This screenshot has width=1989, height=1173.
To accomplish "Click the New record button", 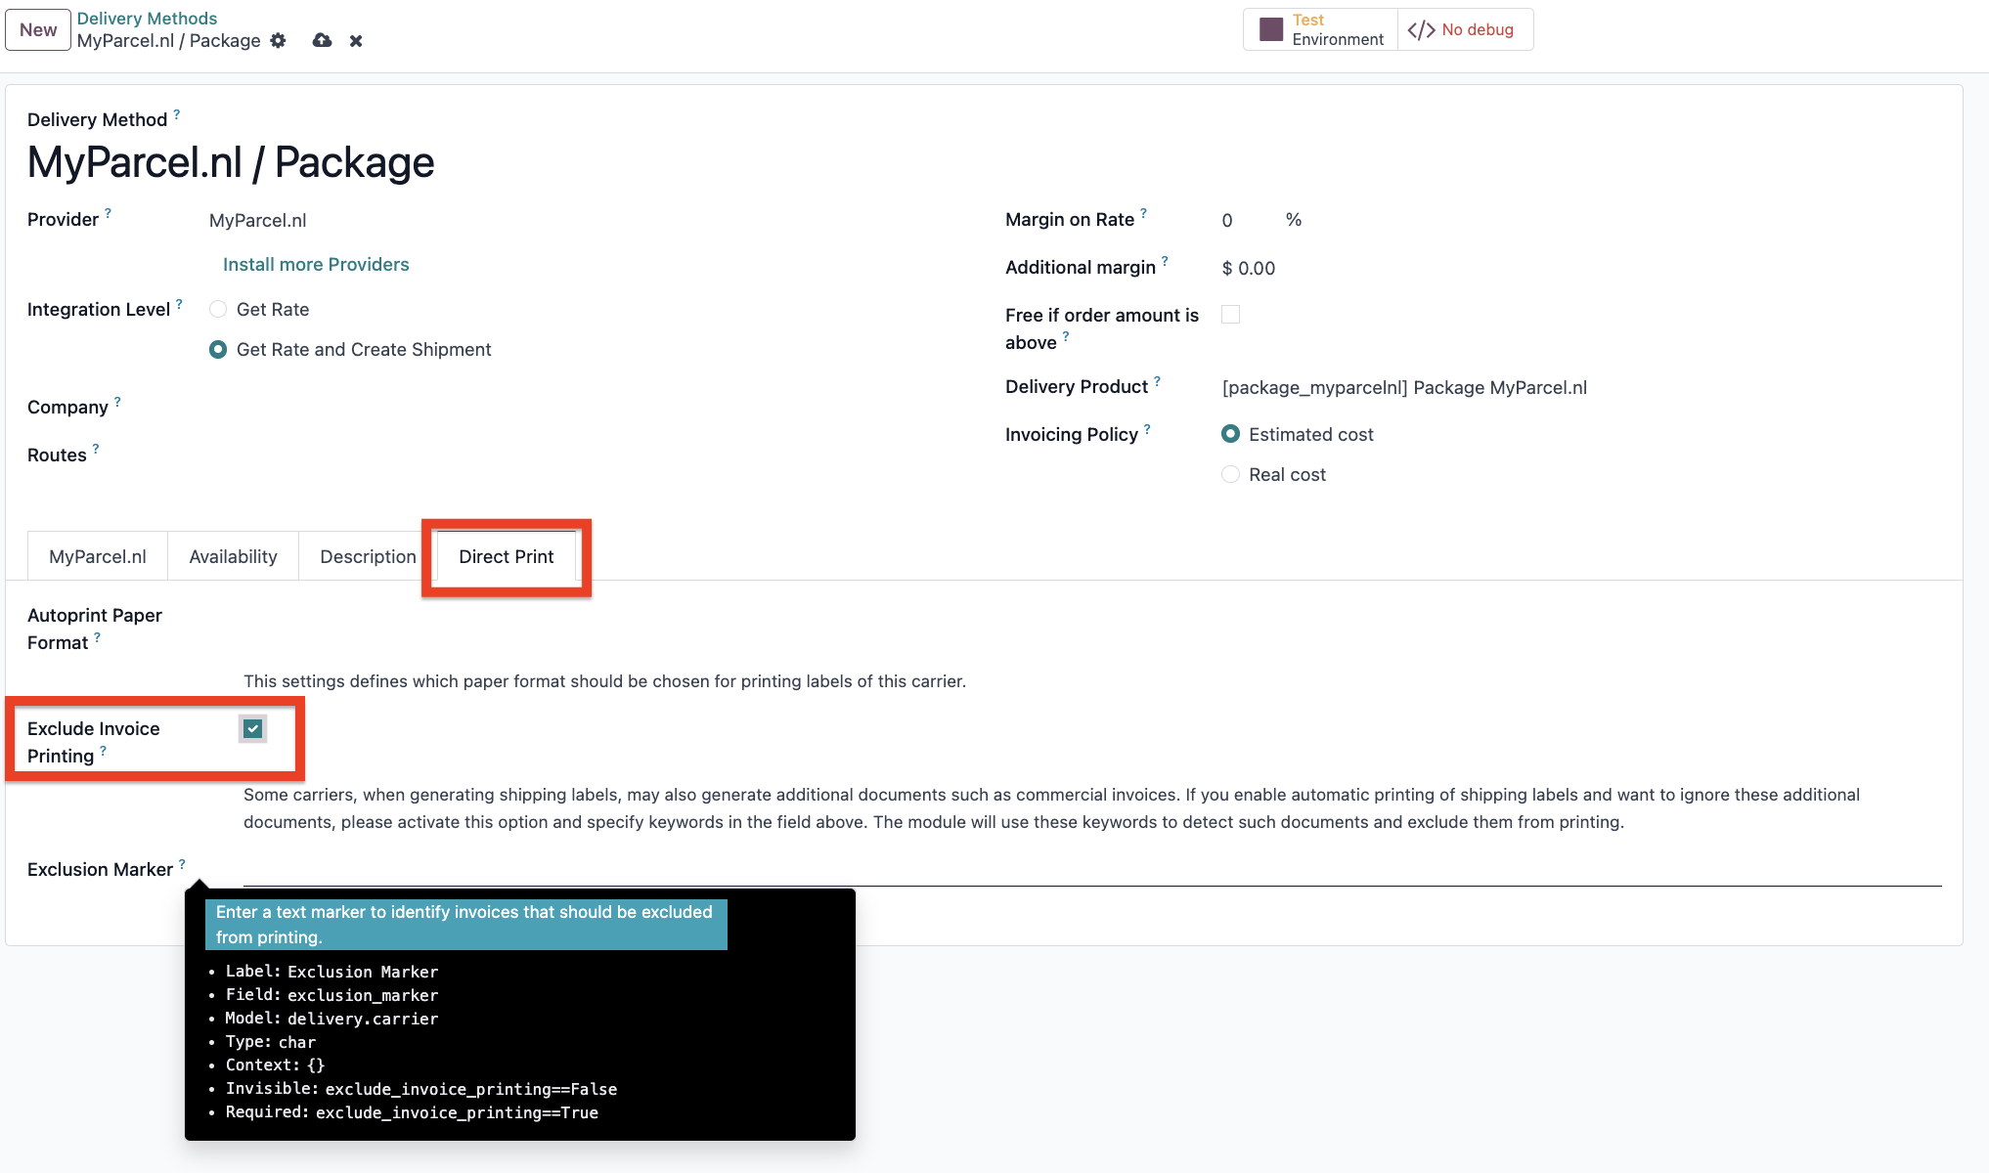I will (38, 30).
